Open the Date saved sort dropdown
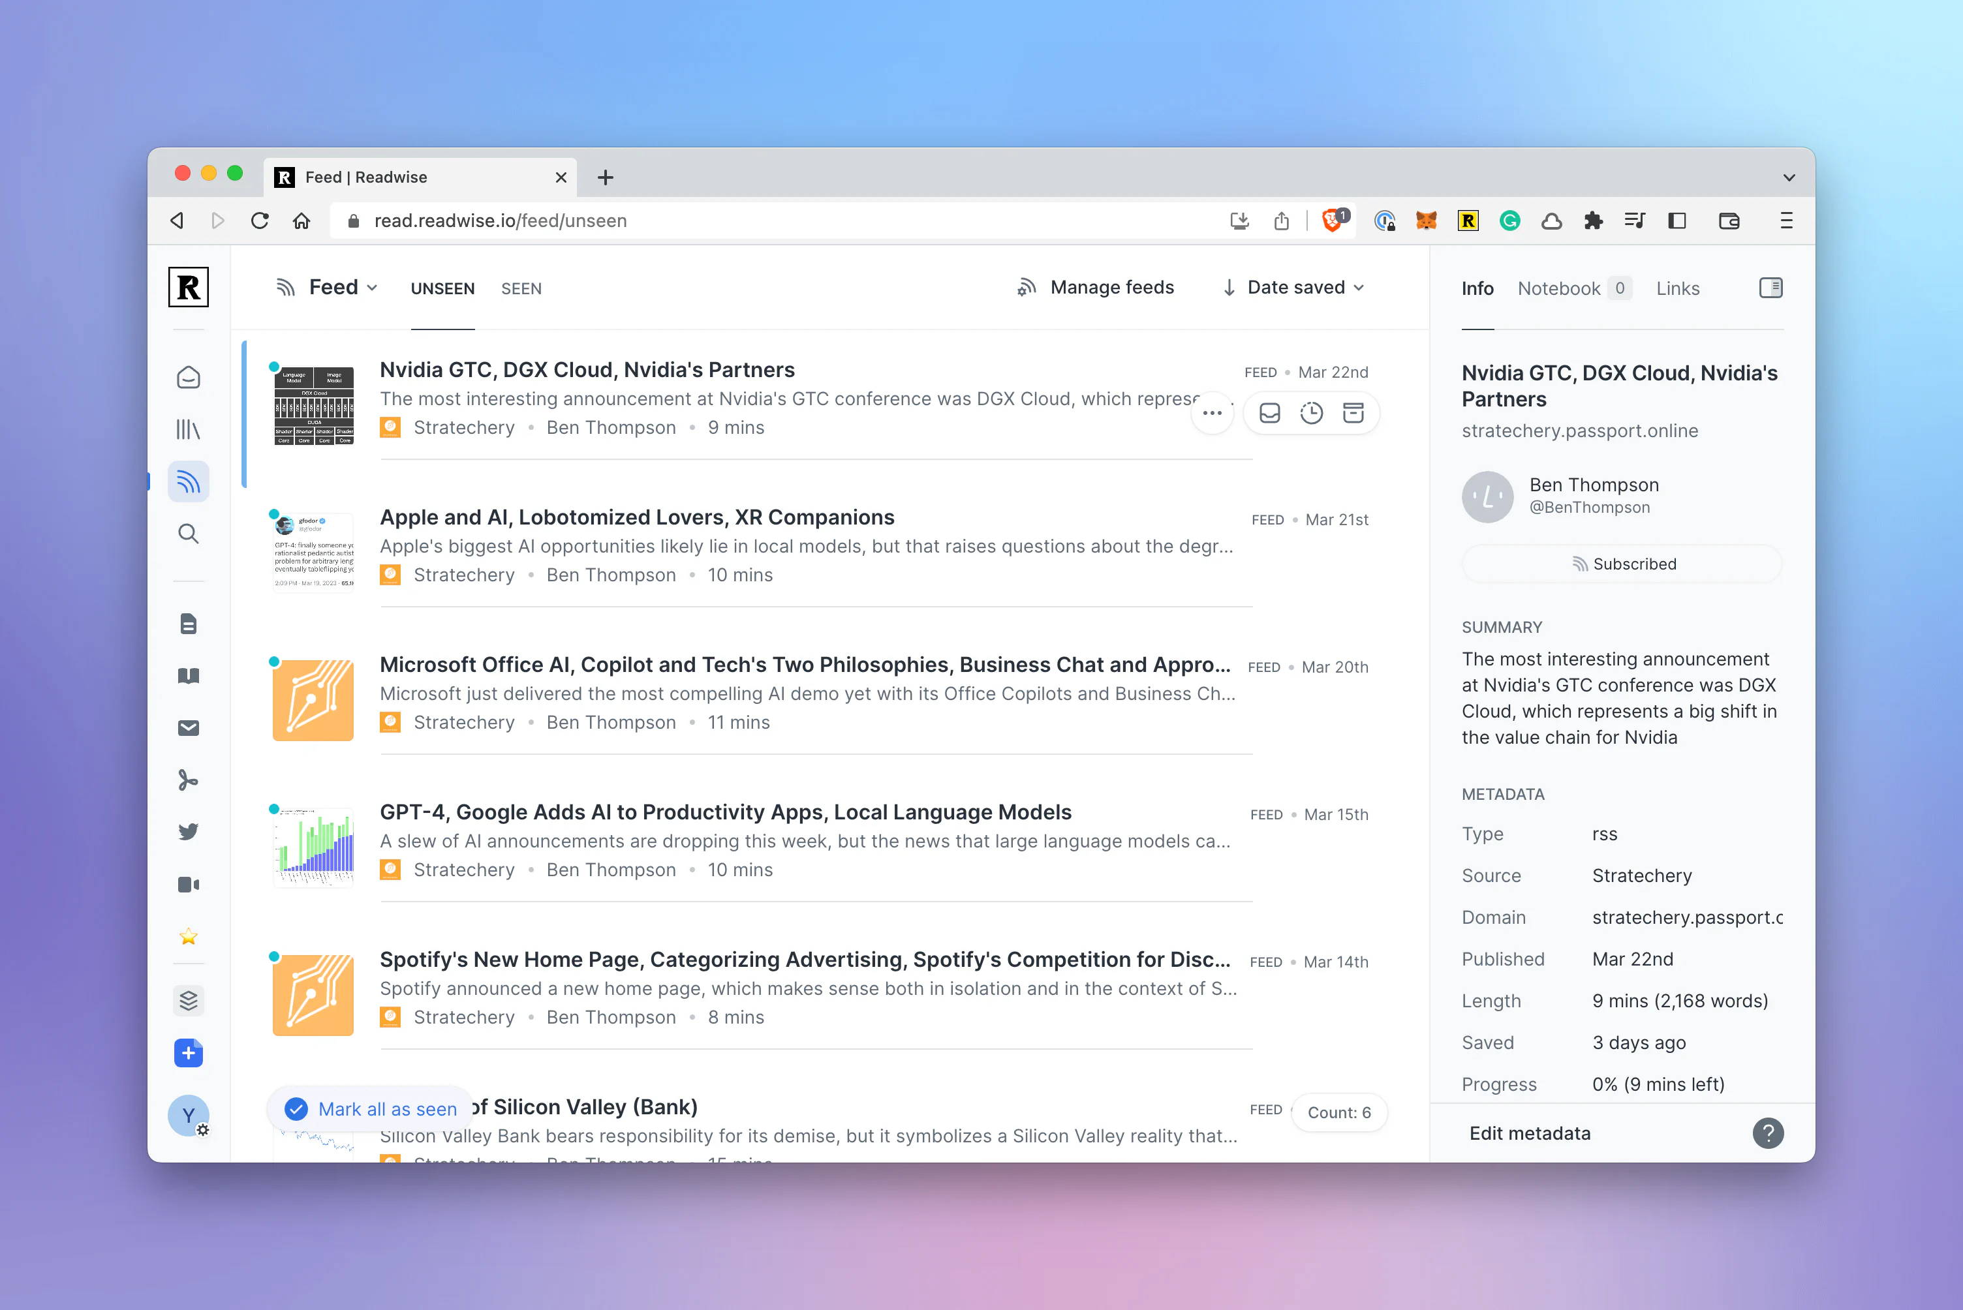This screenshot has width=1963, height=1310. pos(1293,288)
